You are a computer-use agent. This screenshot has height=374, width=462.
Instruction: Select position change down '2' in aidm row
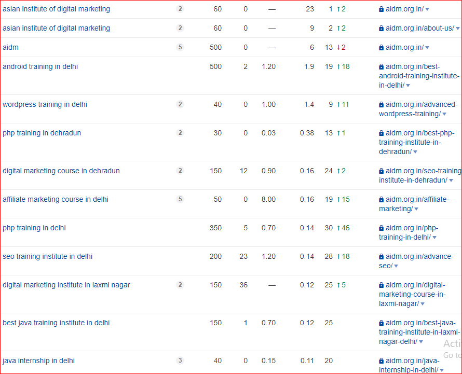tap(341, 47)
